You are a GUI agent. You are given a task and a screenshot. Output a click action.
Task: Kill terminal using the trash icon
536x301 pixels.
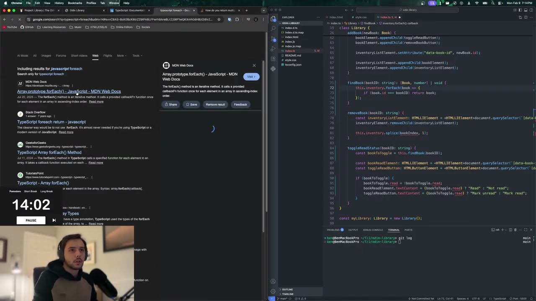[x=515, y=230]
